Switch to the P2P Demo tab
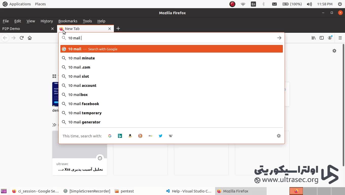 coord(25,29)
